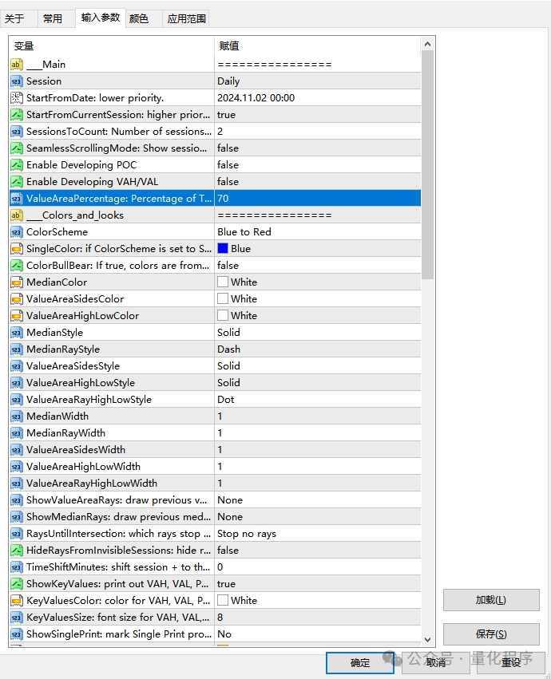The width and height of the screenshot is (551, 679).
Task: Click the boolean icon beside ColorBullBear
Action: click(x=17, y=266)
